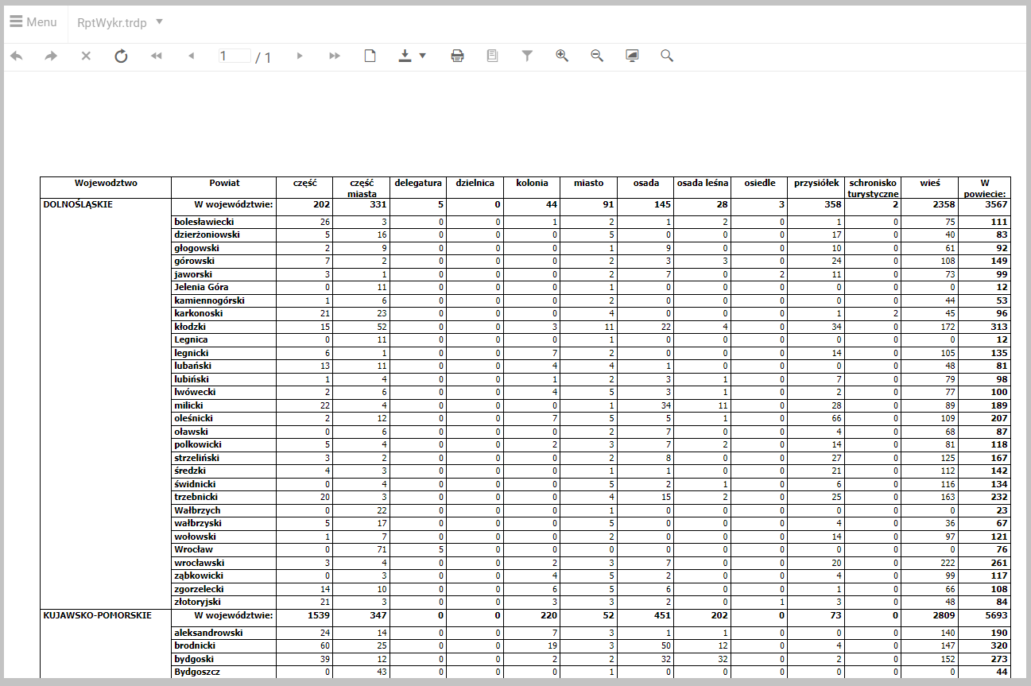Click the current page number field
1031x686 pixels.
(x=234, y=56)
